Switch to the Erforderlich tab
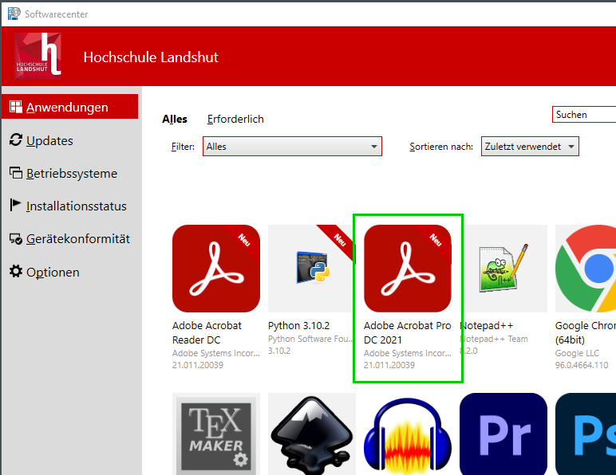This screenshot has width=616, height=475. (235, 119)
